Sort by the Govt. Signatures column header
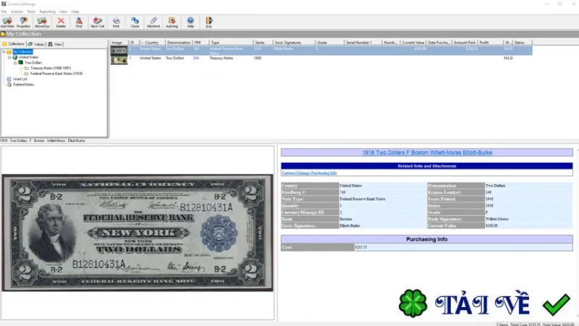 [x=294, y=43]
